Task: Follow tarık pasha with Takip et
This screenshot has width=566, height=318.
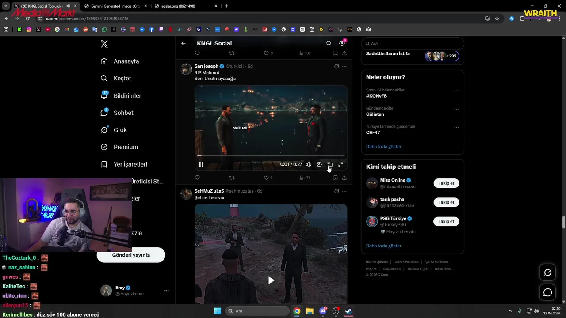Action: point(446,202)
